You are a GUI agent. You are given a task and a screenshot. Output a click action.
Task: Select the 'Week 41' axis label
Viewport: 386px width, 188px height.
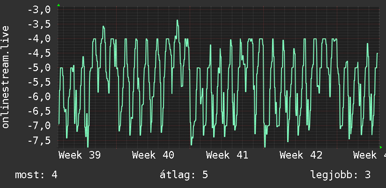(x=227, y=155)
